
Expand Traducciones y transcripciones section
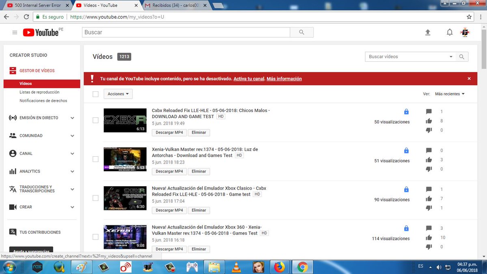pyautogui.click(x=72, y=190)
